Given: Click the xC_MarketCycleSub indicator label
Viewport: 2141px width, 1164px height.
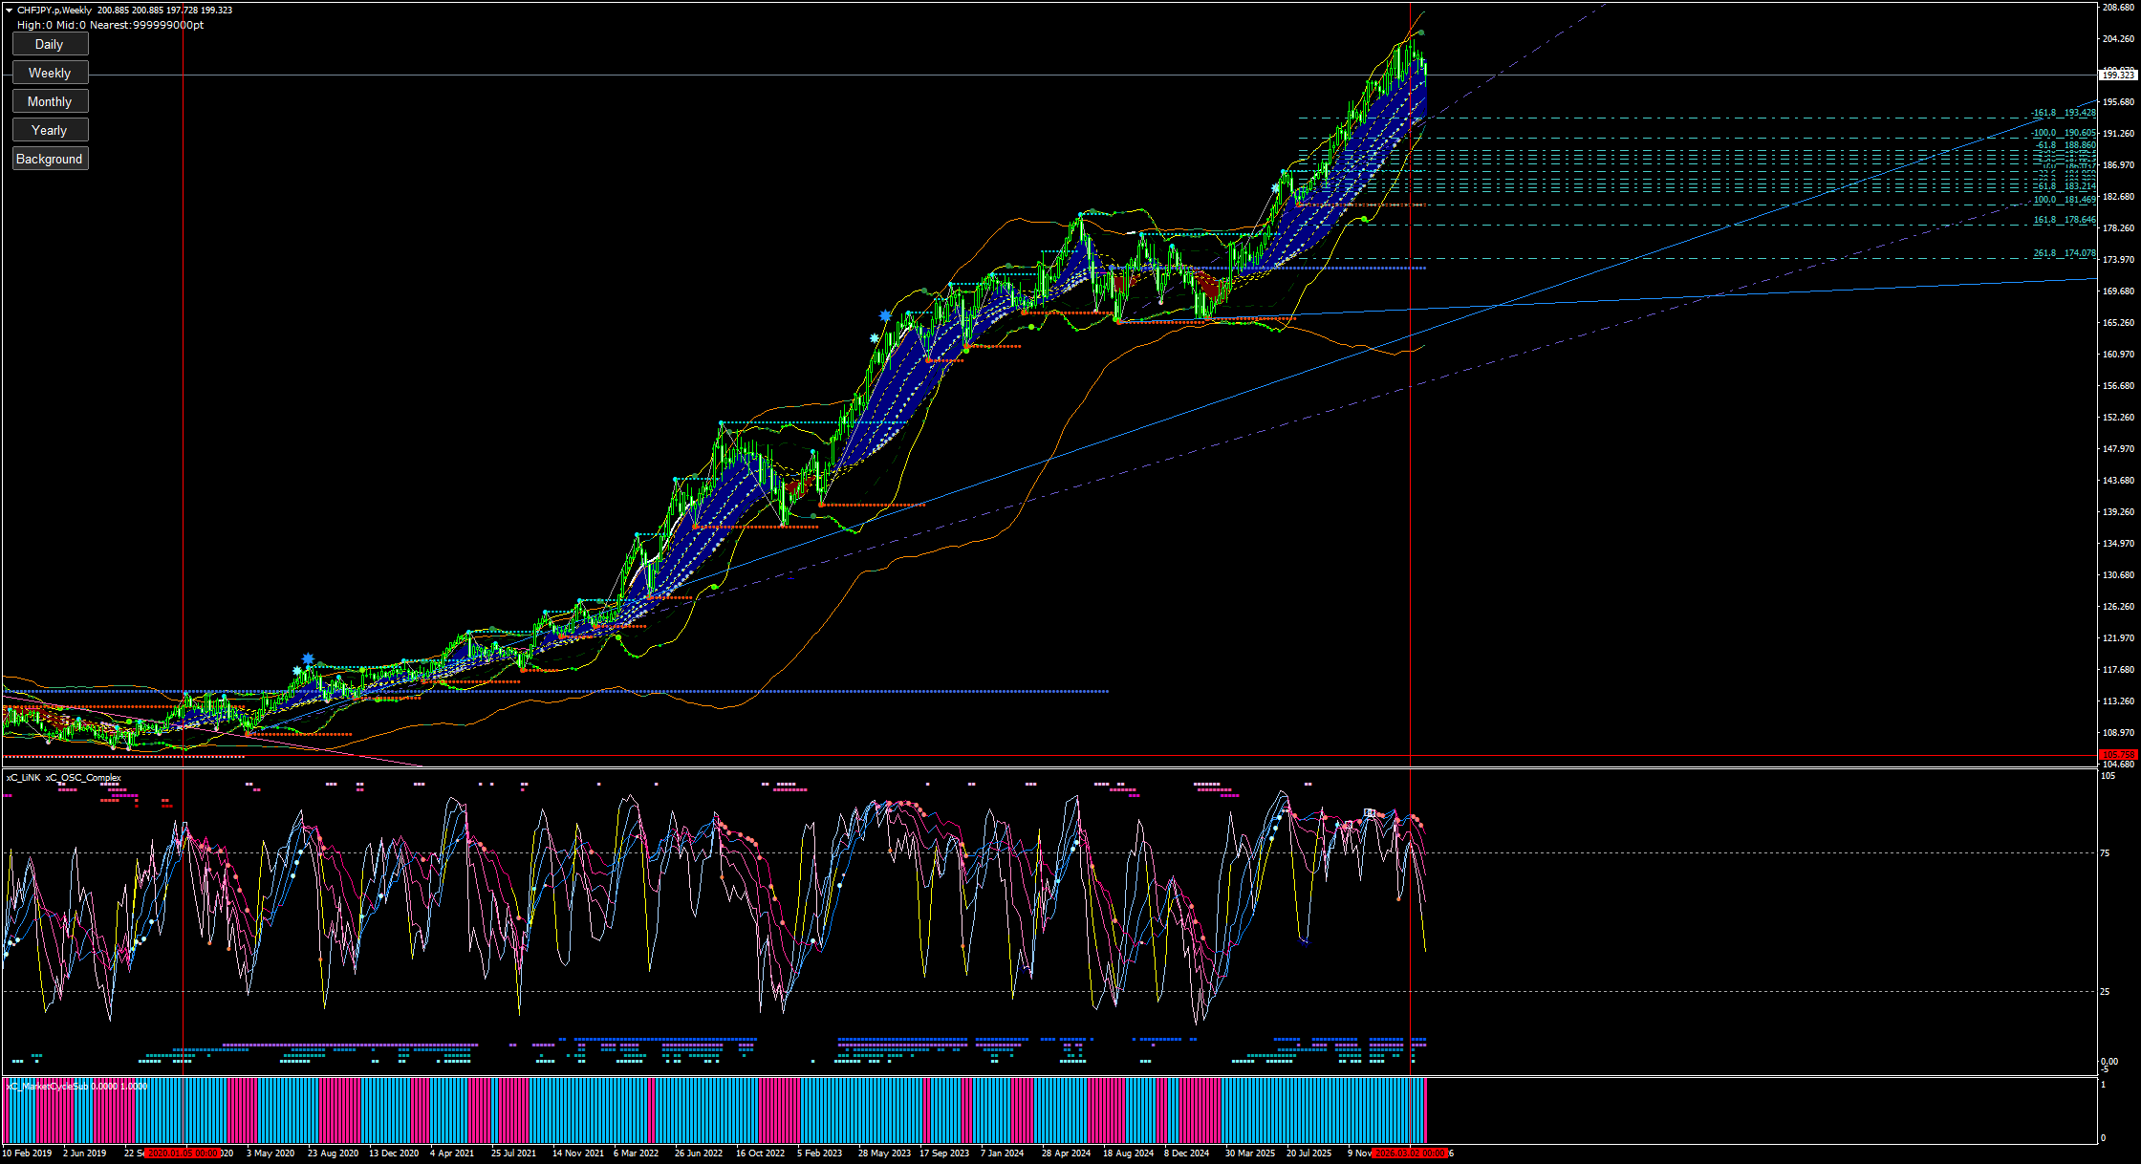Looking at the screenshot, I should 48,1087.
